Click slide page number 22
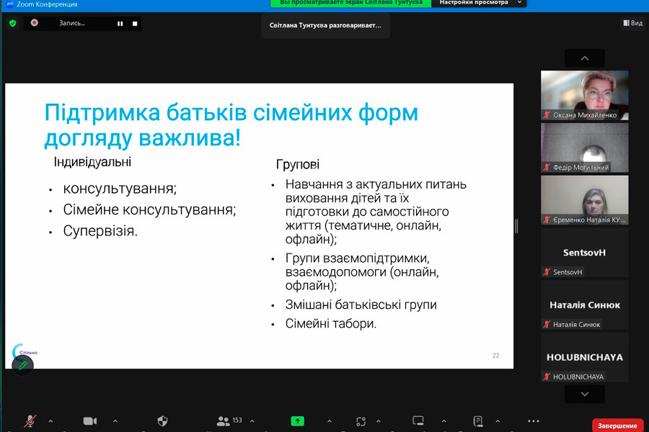Screen dimensions: 649x432 point(496,356)
